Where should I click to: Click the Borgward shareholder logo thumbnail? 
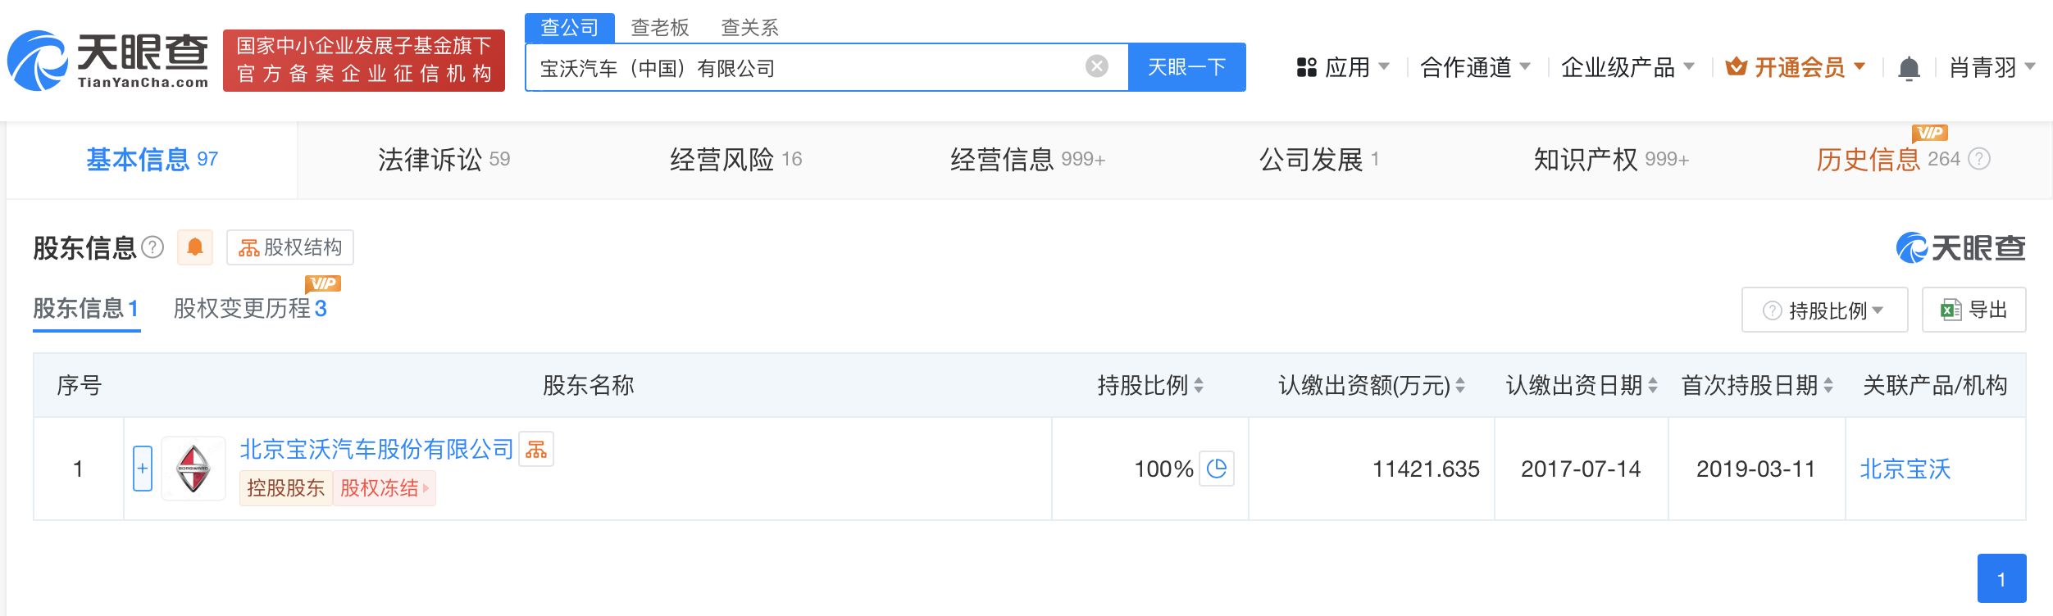pyautogui.click(x=193, y=469)
